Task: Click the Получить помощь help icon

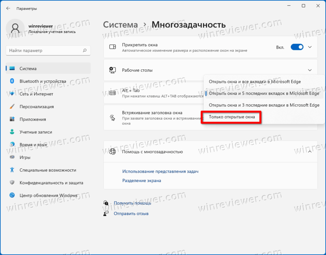Action: [106, 203]
